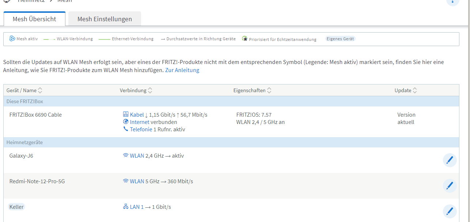Click the WLAN icon in Redmi-Note-12-Pro-5G row
The width and height of the screenshot is (470, 222).
click(126, 181)
